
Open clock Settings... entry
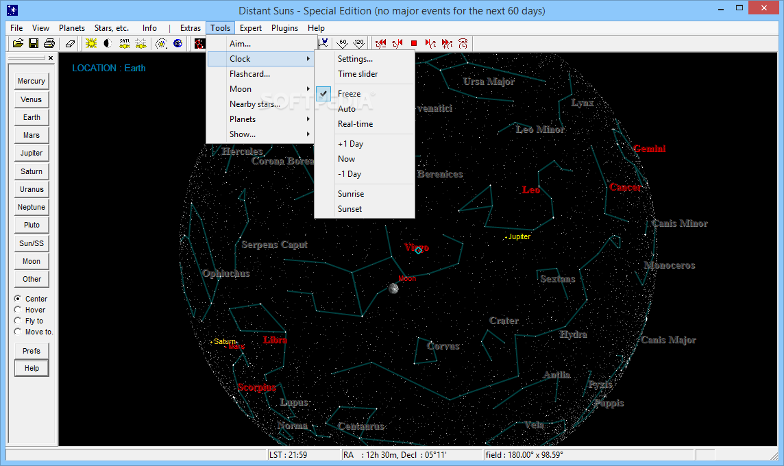365,58
